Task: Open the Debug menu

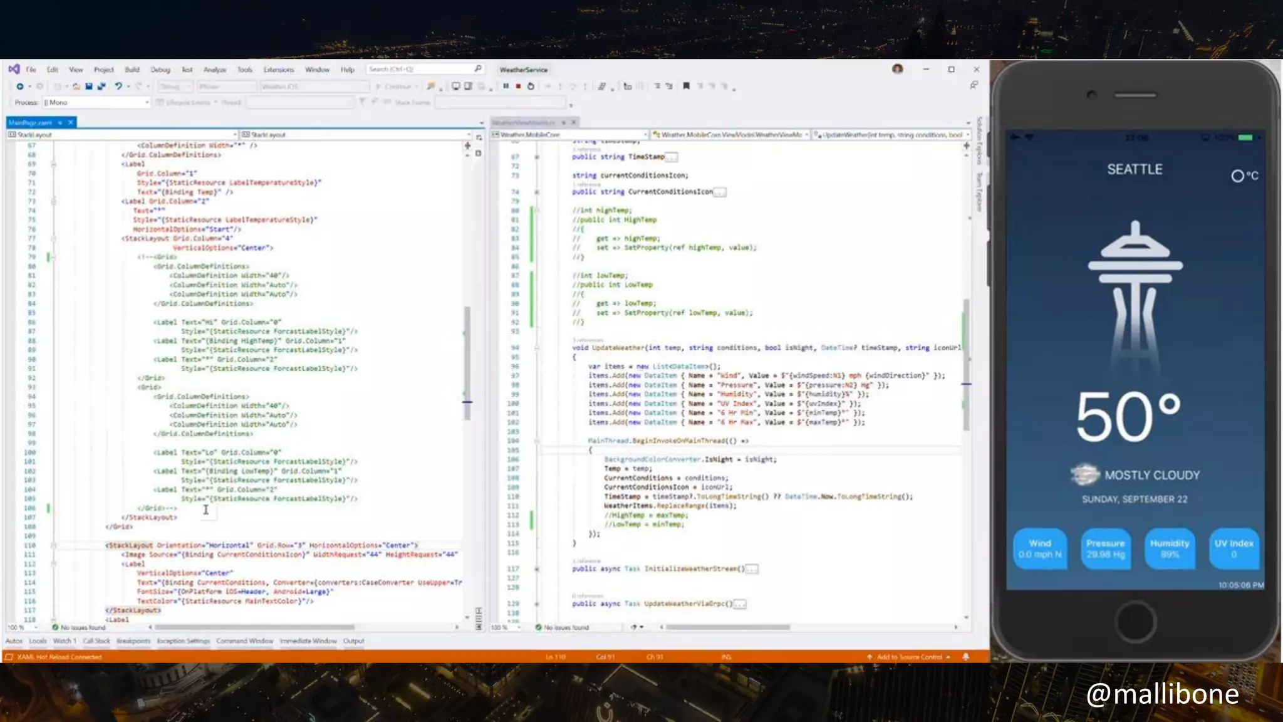Action: (160, 70)
